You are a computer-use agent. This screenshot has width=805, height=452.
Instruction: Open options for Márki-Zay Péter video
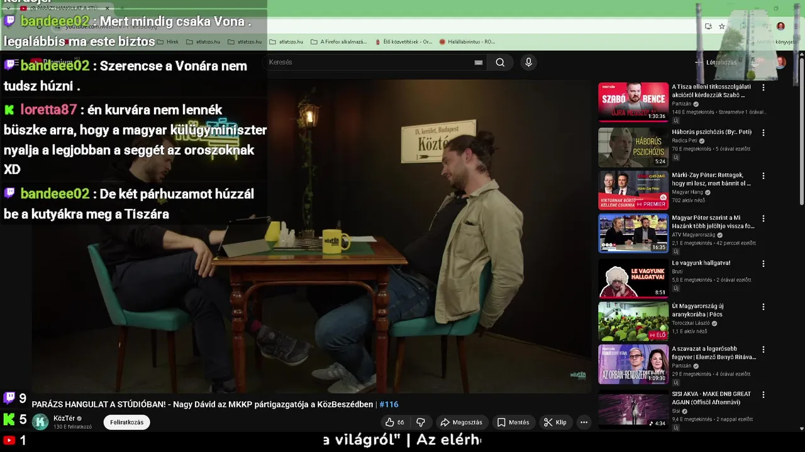click(x=763, y=176)
